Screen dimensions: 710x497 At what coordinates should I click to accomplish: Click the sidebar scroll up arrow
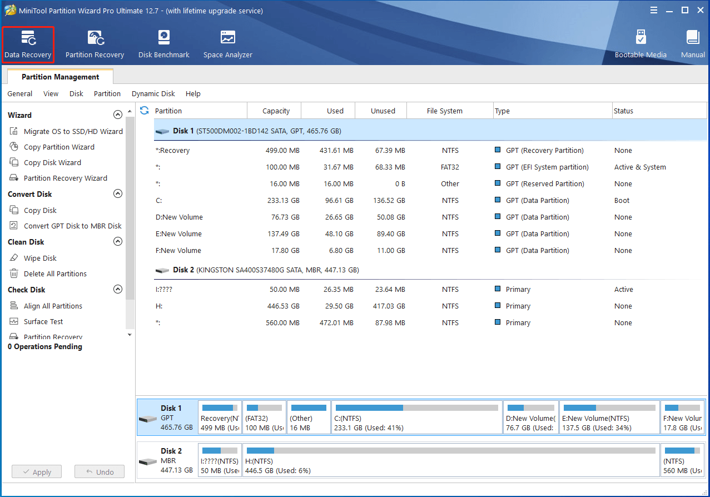(130, 111)
